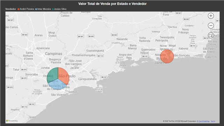Screen dimensions: 224x126
Task: Zoom in with the plus map button
Action: (x=211, y=16)
